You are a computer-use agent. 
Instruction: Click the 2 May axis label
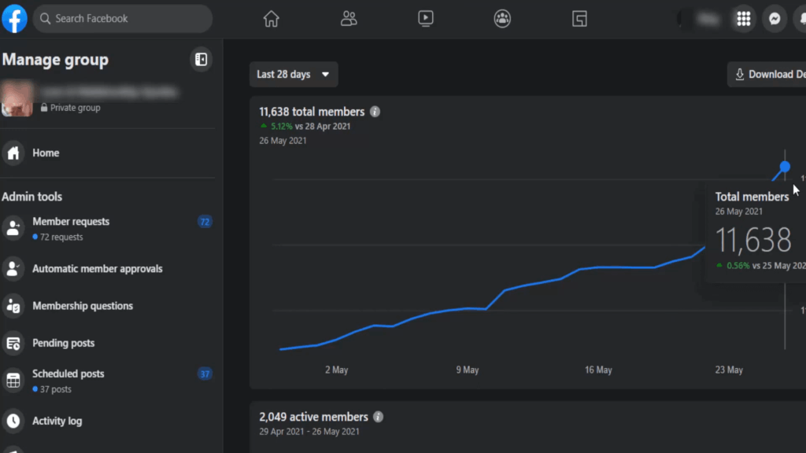click(x=336, y=370)
